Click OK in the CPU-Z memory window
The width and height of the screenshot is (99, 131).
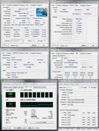(93, 46)
